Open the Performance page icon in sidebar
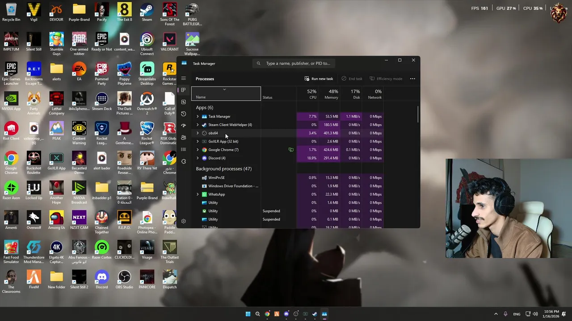572x321 pixels. tap(183, 102)
